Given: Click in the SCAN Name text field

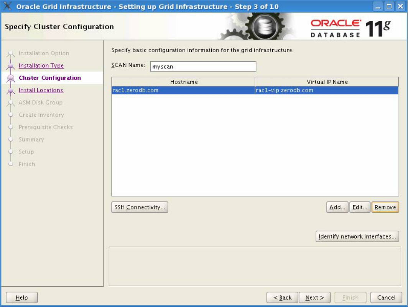Looking at the screenshot, I should [x=203, y=66].
